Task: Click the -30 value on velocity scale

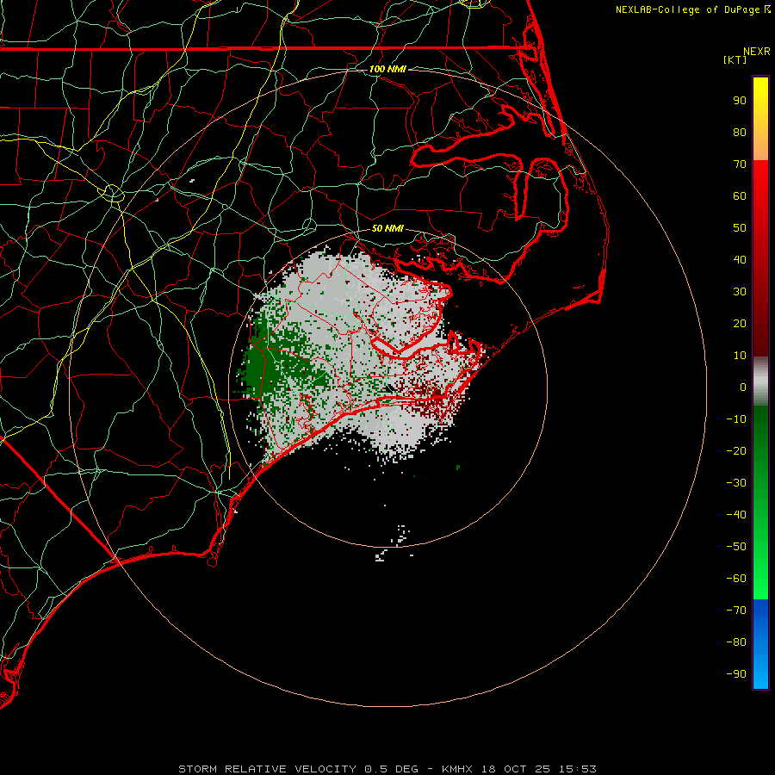Action: (x=736, y=483)
